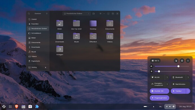Viewport: 195px width, 110px height.
Task: Select Dokumente in the sidebar
Action: [38, 43]
